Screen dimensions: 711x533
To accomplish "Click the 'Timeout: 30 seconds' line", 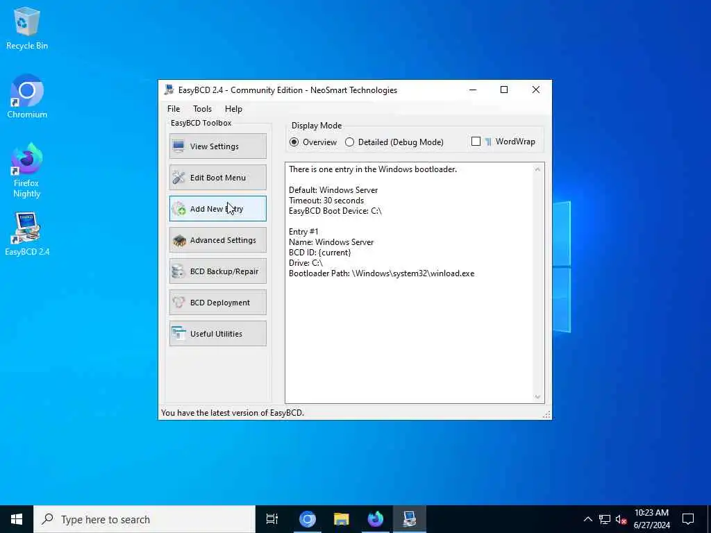I will coord(326,201).
